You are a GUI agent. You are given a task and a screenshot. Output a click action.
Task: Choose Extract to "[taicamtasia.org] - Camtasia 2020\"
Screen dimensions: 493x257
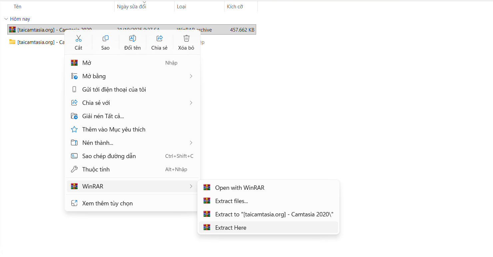coord(274,214)
